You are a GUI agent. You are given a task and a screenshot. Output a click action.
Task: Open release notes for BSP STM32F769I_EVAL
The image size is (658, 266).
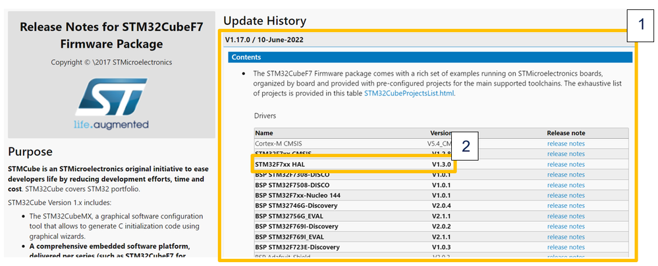566,236
